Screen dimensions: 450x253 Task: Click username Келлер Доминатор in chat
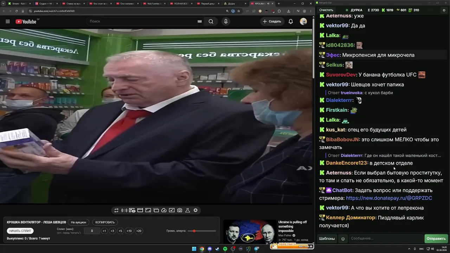pyautogui.click(x=351, y=218)
